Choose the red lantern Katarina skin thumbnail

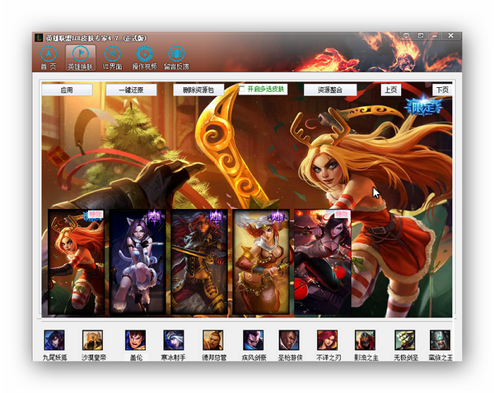[x=323, y=261]
